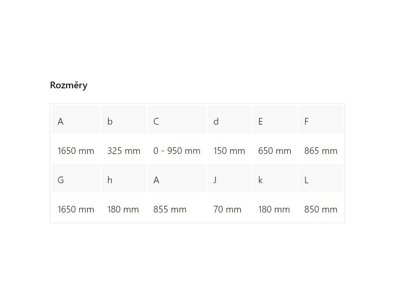
Task: Click the 150 mm value cell
Action: pyautogui.click(x=229, y=149)
